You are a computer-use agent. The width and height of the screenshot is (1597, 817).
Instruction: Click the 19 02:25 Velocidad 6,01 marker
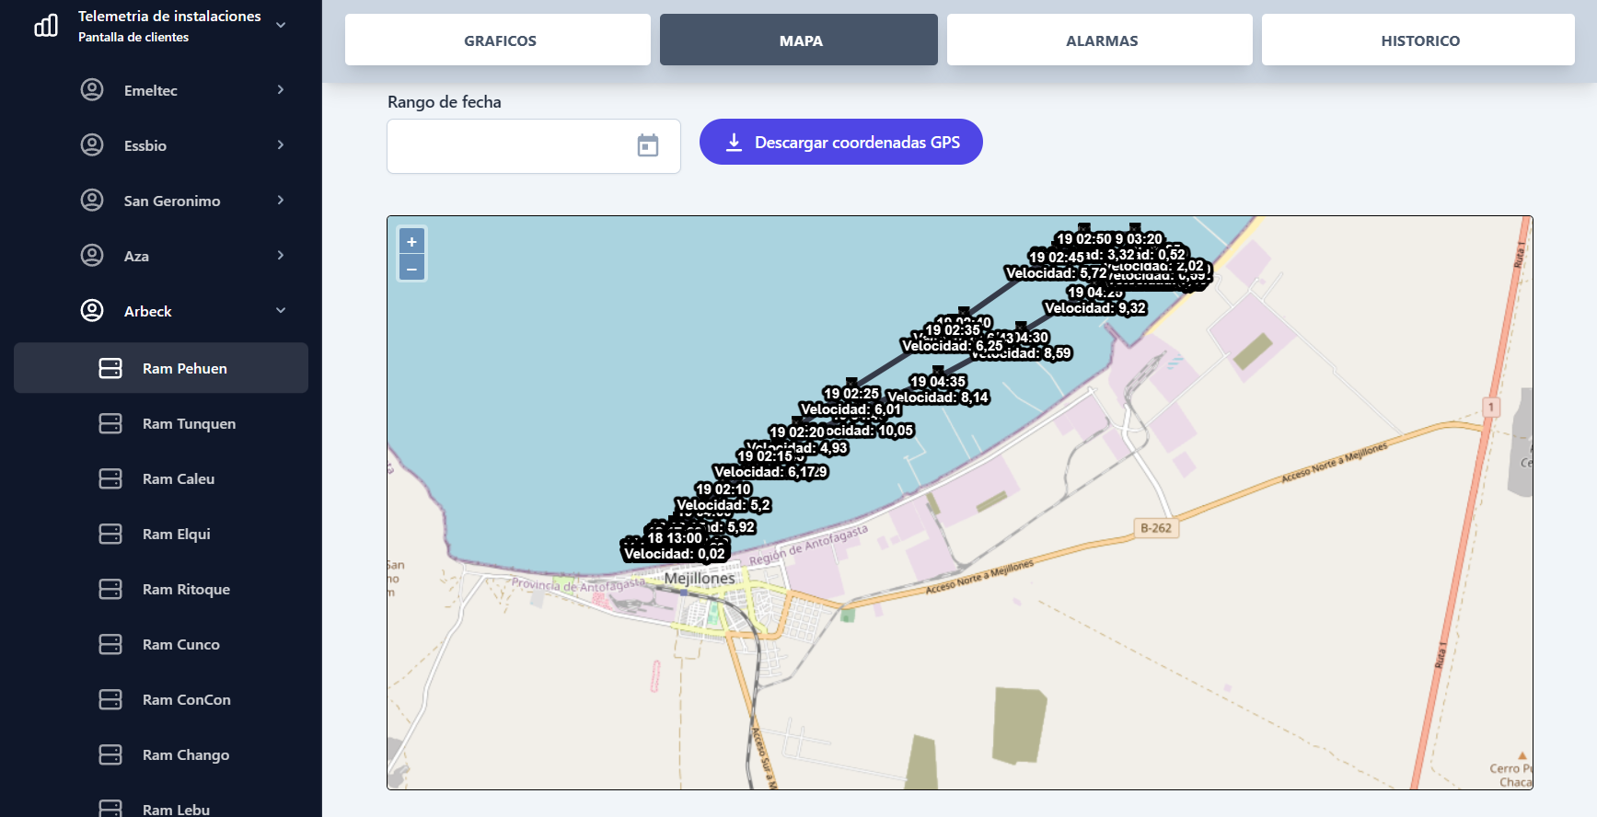pyautogui.click(x=851, y=401)
